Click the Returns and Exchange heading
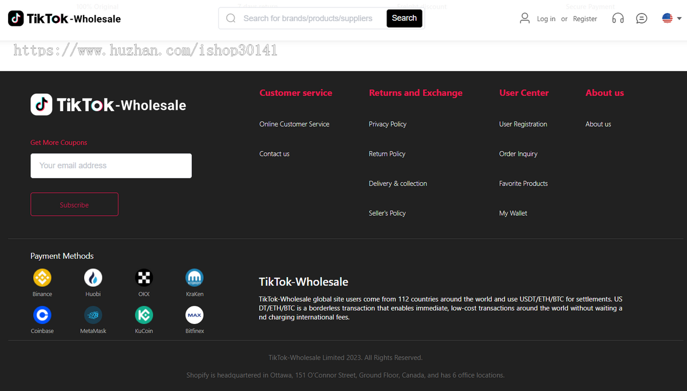Image resolution: width=687 pixels, height=391 pixels. point(416,93)
